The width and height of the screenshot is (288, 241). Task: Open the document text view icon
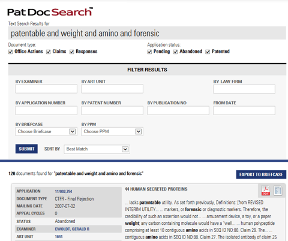point(278,191)
